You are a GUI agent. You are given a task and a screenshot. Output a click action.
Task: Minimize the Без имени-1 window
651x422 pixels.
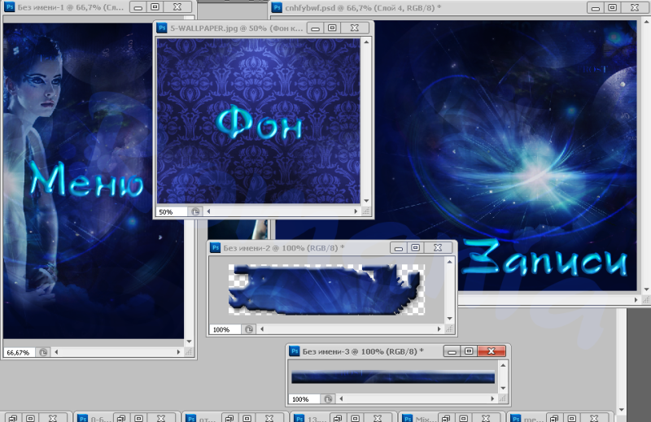click(138, 7)
